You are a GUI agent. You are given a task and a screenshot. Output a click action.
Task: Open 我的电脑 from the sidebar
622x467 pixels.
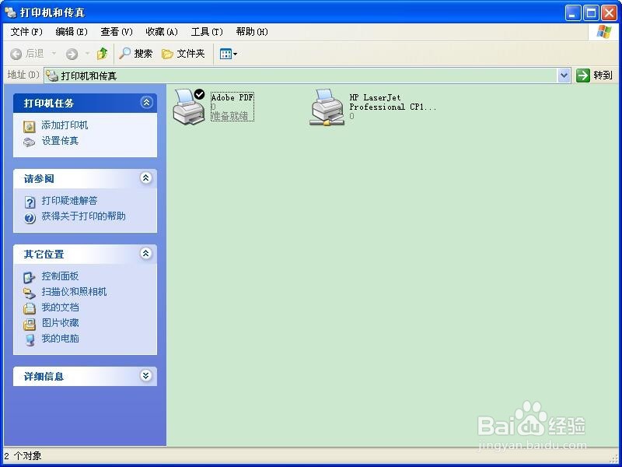coord(60,339)
